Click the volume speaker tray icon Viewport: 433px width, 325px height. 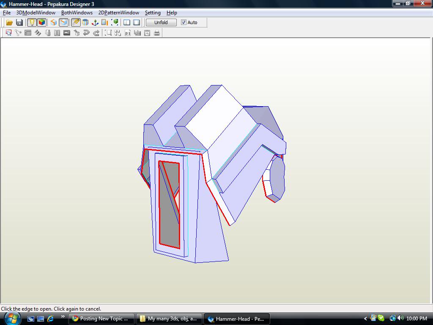[x=401, y=318]
